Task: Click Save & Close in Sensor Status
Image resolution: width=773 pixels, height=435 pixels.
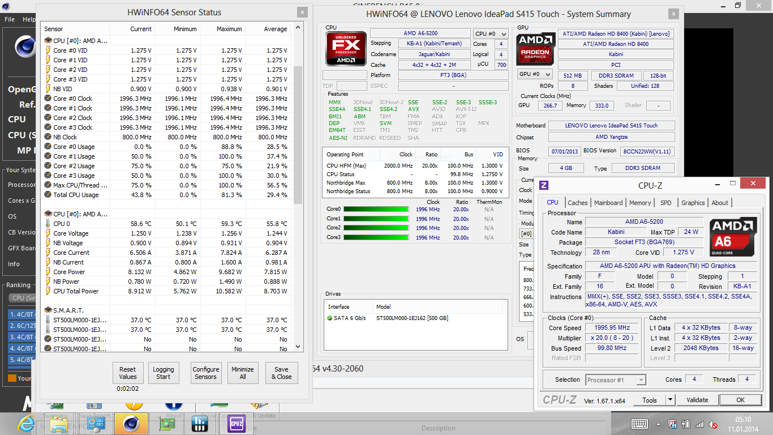Action: coord(281,373)
